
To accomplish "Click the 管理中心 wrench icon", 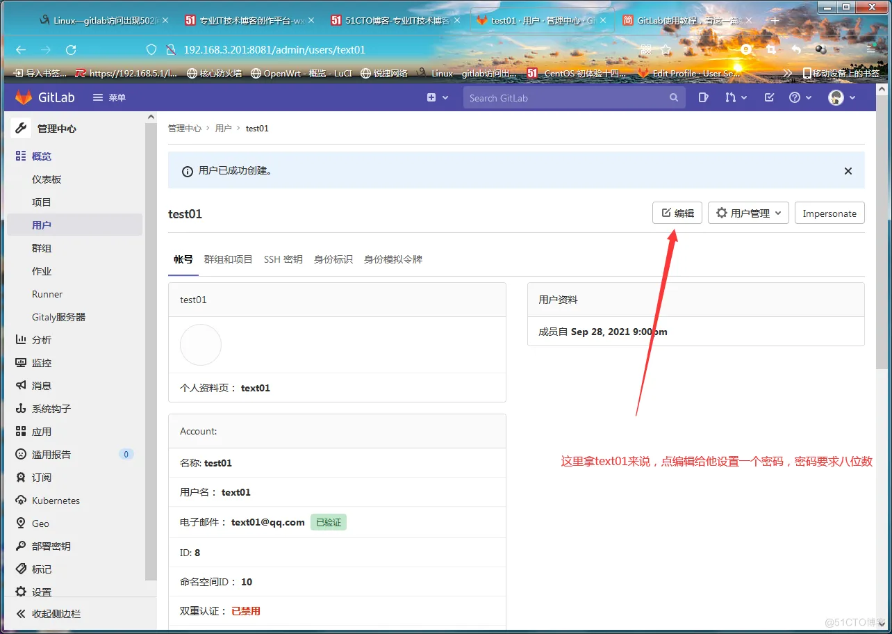I will (21, 128).
